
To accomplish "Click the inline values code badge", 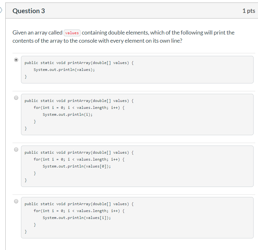I will click(x=72, y=33).
